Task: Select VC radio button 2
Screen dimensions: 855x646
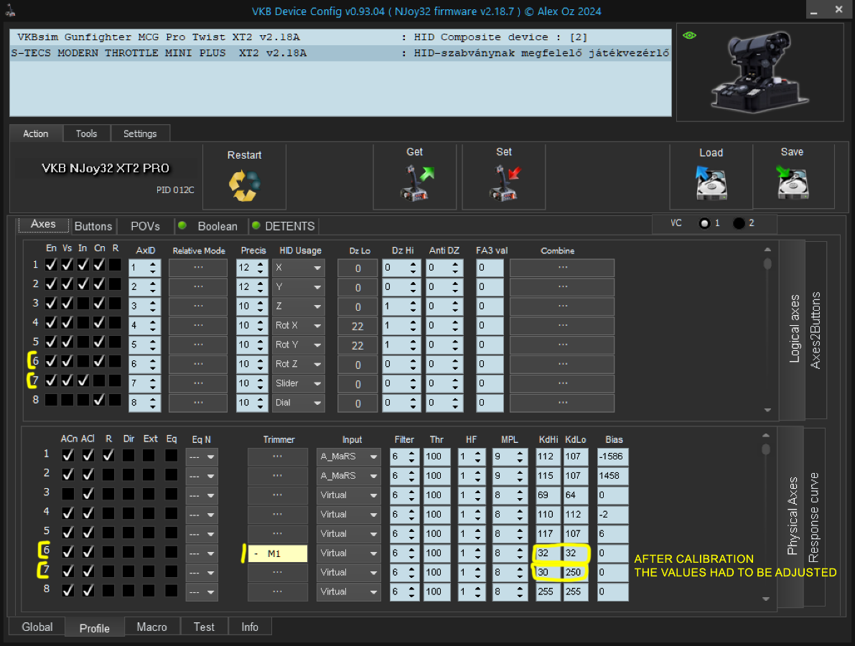Action: tap(739, 223)
